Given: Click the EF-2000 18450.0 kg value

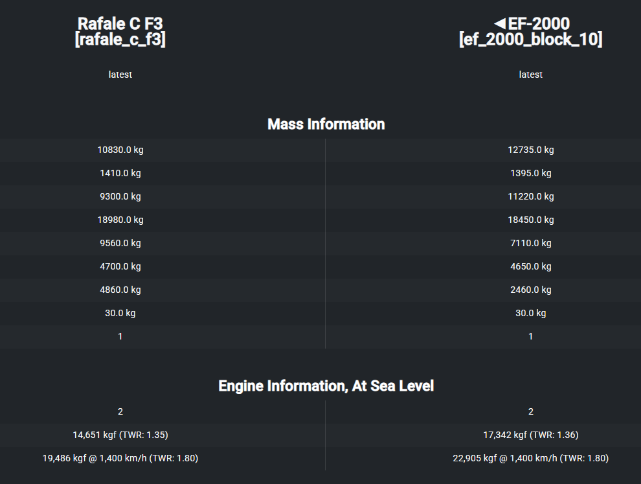Looking at the screenshot, I should tap(531, 220).
